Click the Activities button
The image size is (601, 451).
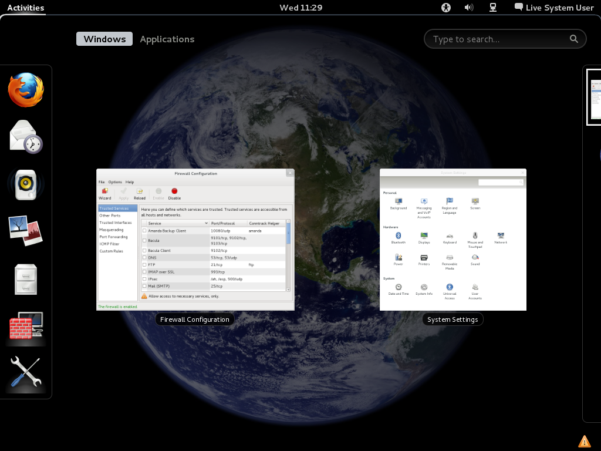(26, 8)
